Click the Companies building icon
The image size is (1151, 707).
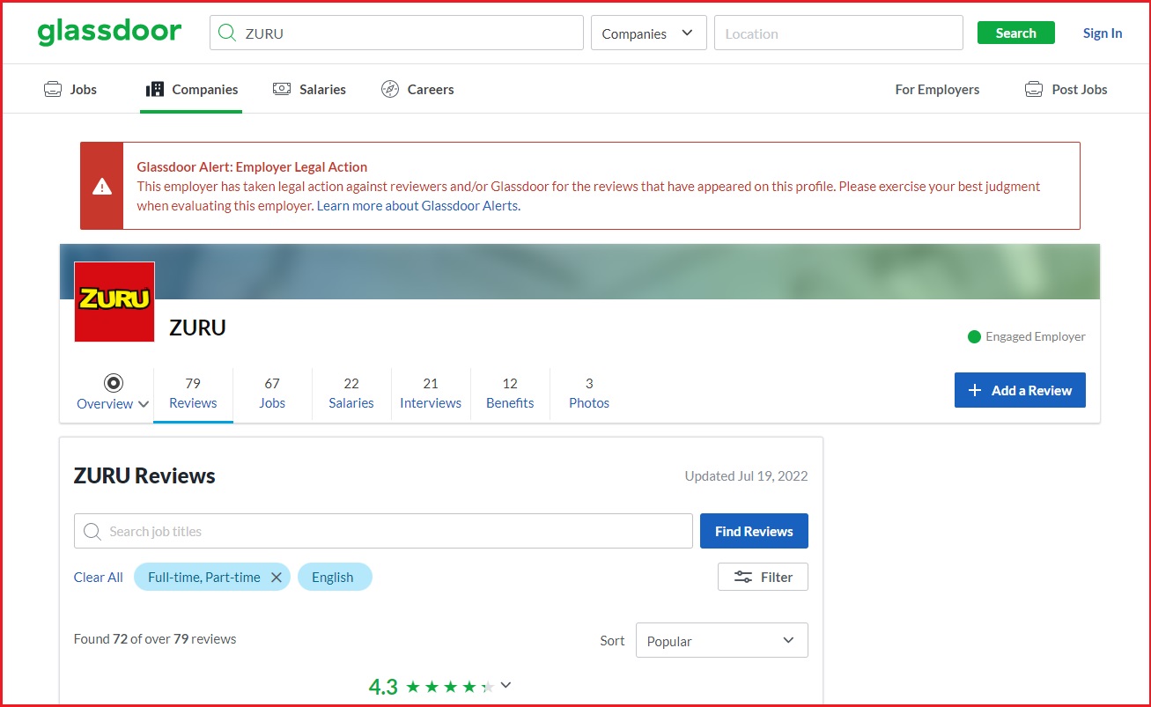pos(155,88)
